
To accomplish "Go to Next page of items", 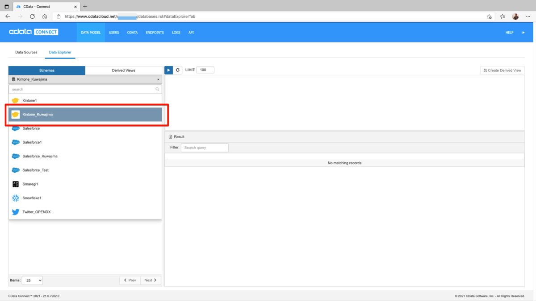I will 151,280.
